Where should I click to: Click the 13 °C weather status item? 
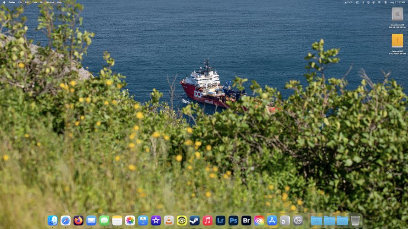(x=349, y=2)
